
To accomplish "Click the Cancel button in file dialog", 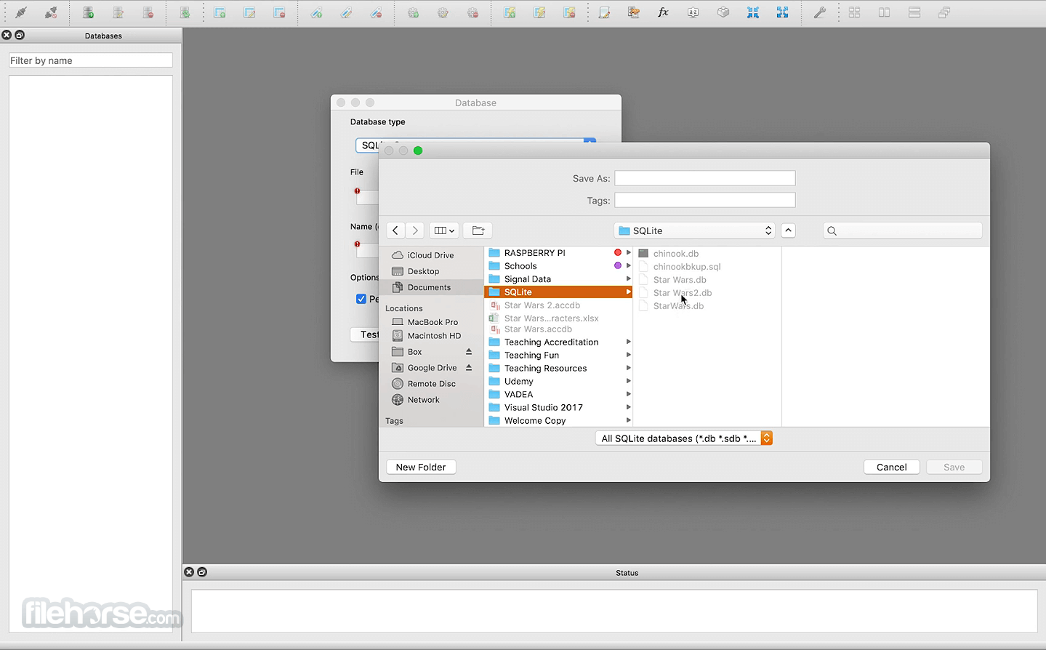I will pyautogui.click(x=892, y=467).
